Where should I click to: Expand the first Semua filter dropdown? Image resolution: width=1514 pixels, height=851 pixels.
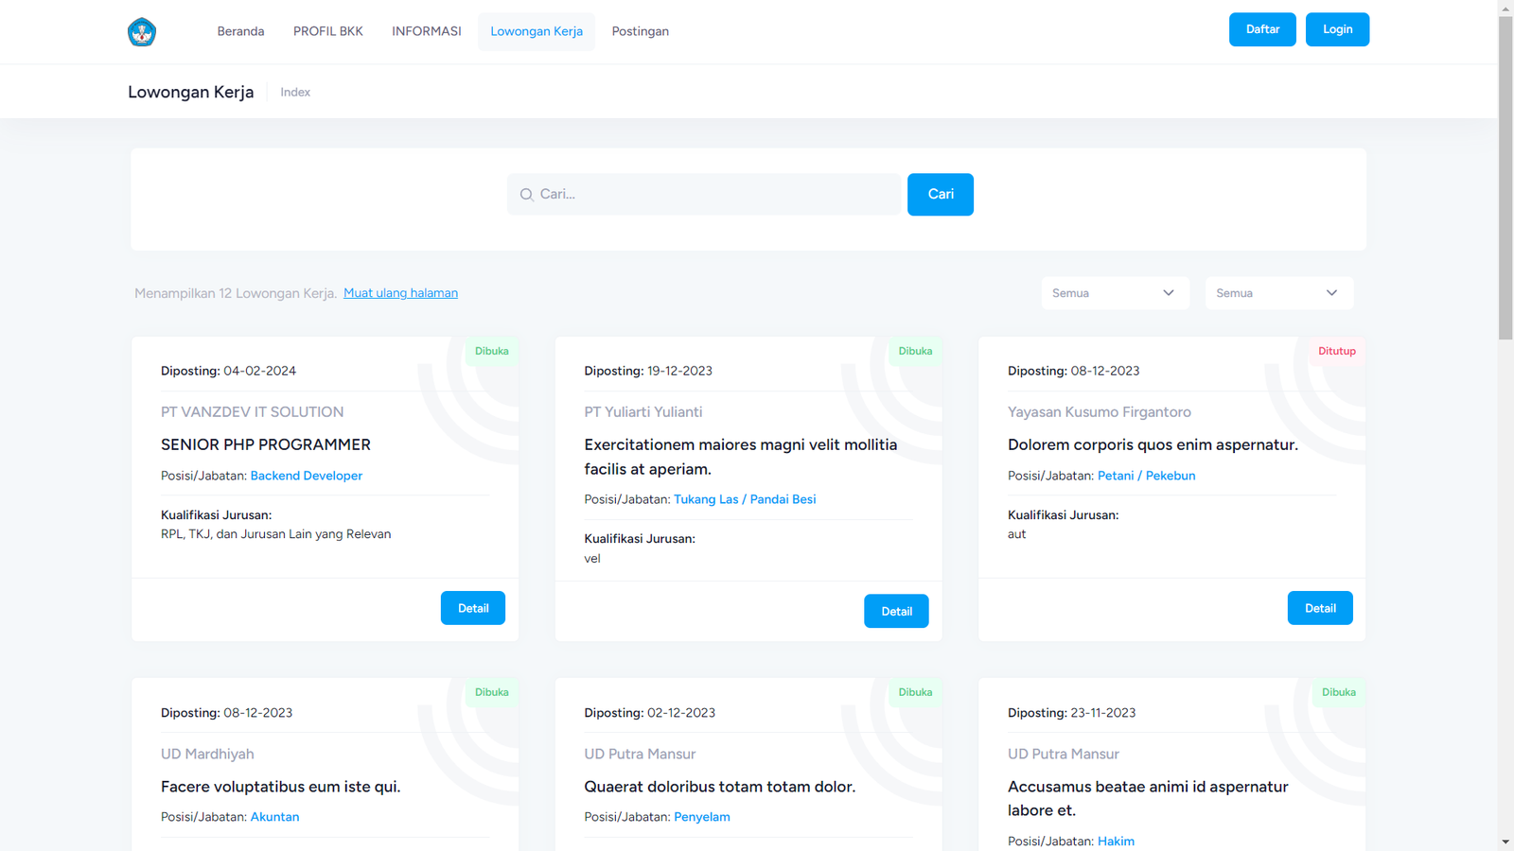tap(1115, 293)
